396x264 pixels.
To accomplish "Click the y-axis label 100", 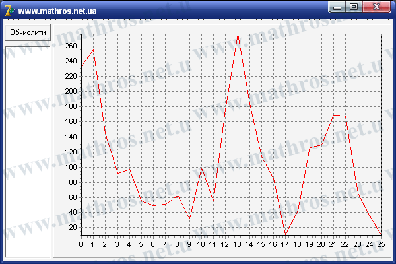I will [x=71, y=167].
